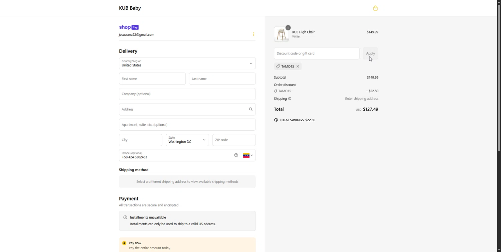Click the '− $22.50' discount amount

pyautogui.click(x=372, y=91)
